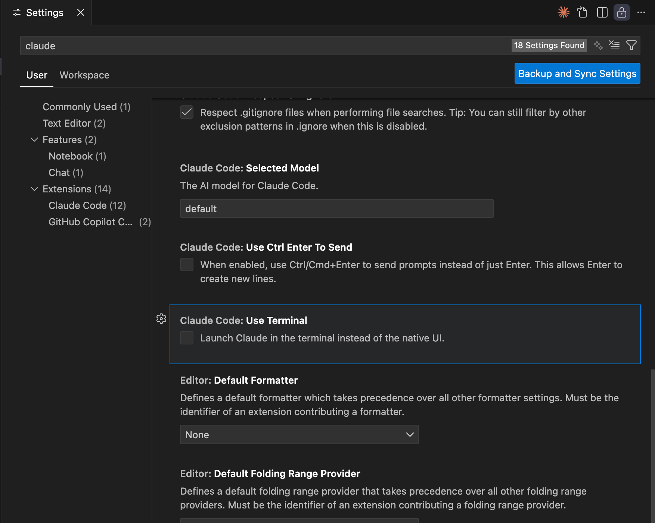Split the editor with layout icon

(x=602, y=12)
